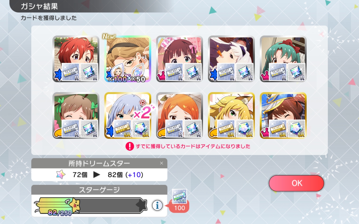Click the 100 badge under SSR ticket

tap(180, 208)
